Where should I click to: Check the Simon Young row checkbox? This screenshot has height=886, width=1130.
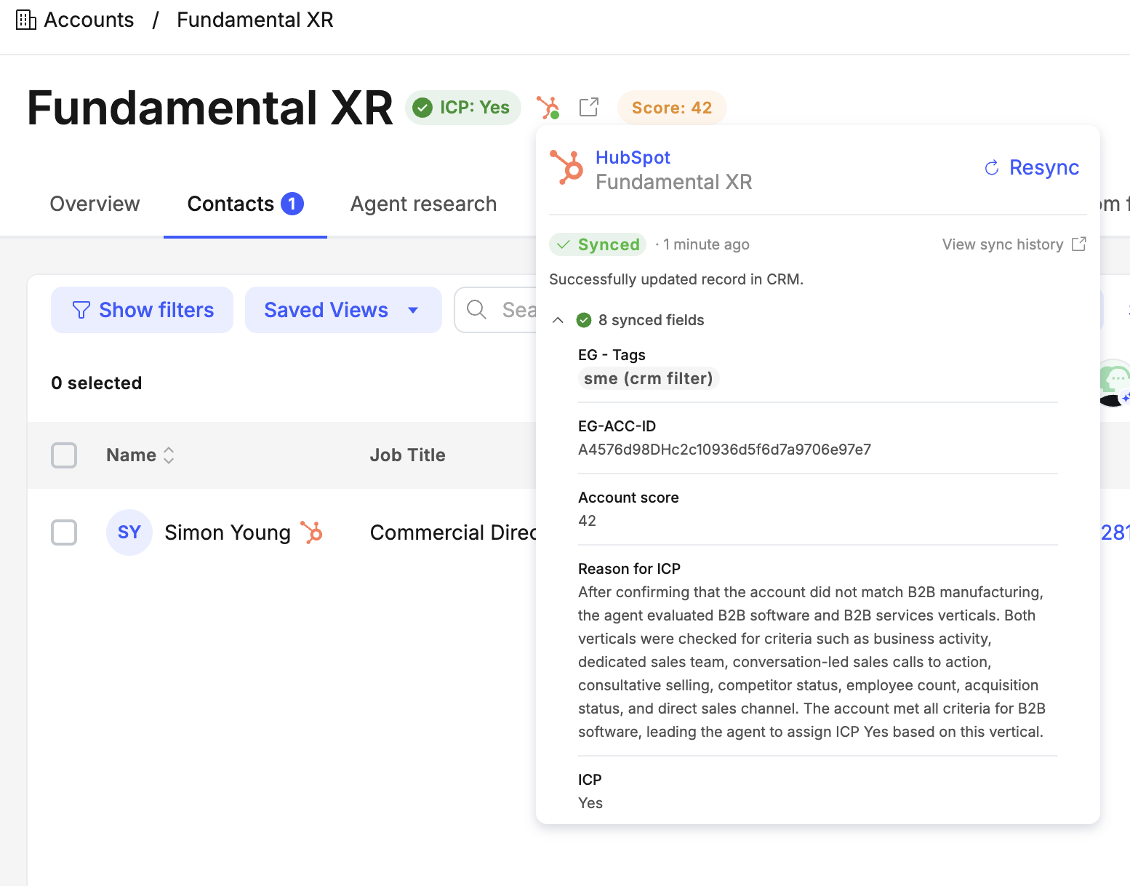64,532
